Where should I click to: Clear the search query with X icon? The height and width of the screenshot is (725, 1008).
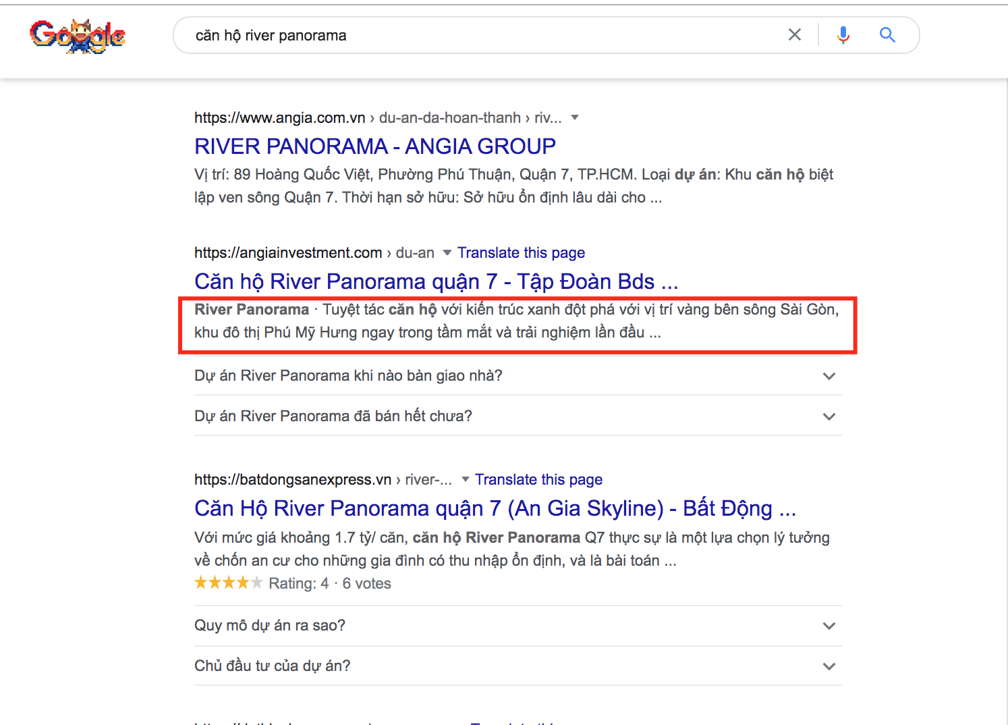pos(795,35)
